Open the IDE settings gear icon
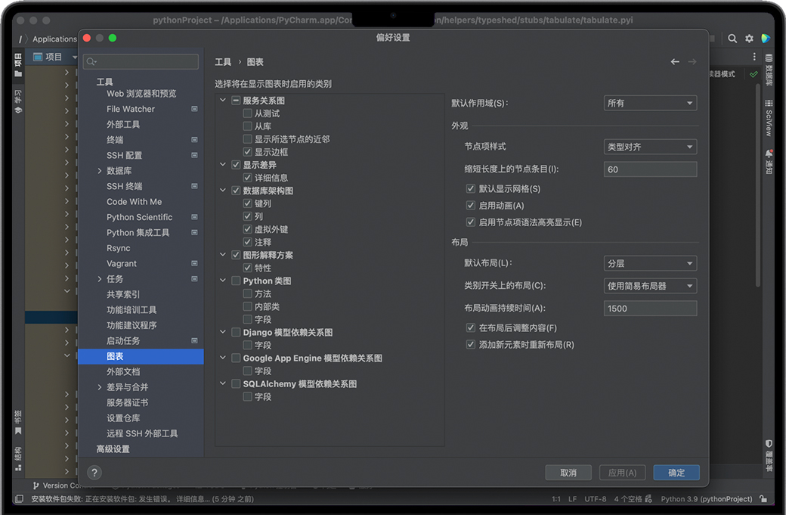Screen dimensions: 786x515 click(x=749, y=39)
